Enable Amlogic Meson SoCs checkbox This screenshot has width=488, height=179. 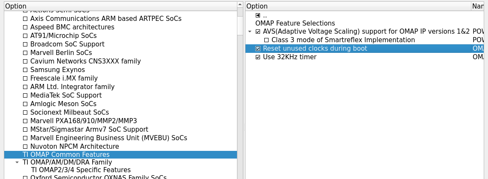tap(25, 104)
